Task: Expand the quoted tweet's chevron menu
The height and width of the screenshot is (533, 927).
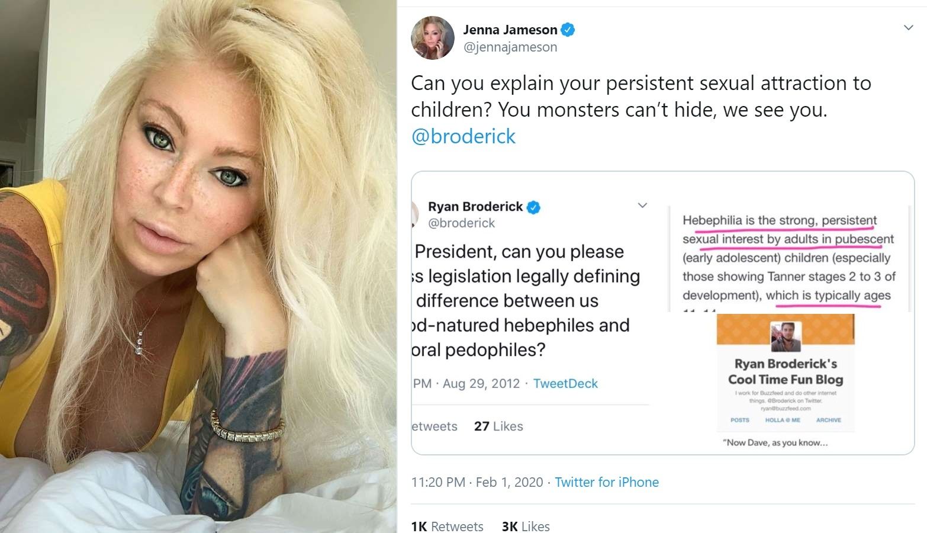Action: point(642,206)
